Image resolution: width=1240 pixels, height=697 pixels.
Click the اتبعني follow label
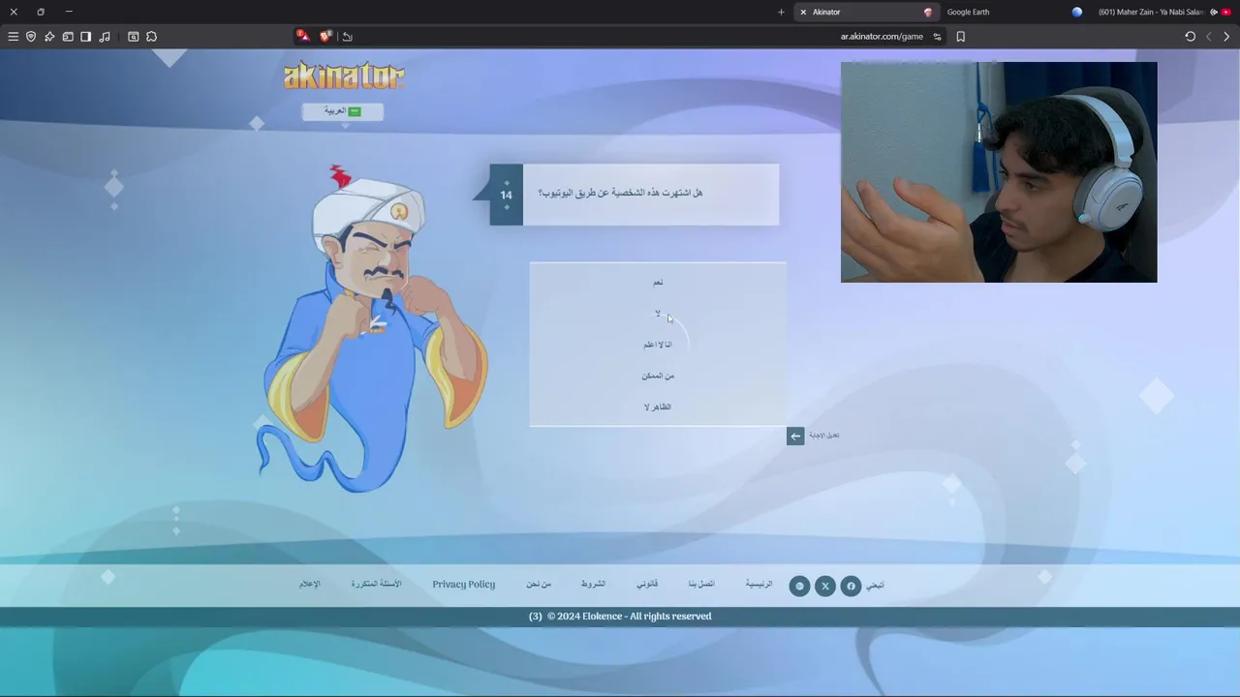875,586
